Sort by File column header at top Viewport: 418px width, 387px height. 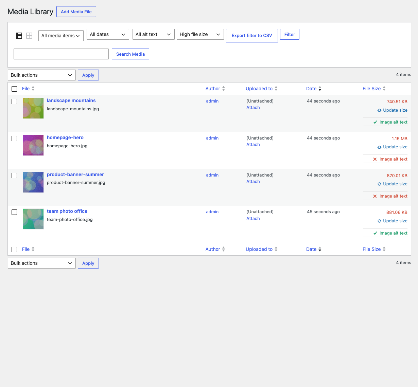pyautogui.click(x=26, y=89)
